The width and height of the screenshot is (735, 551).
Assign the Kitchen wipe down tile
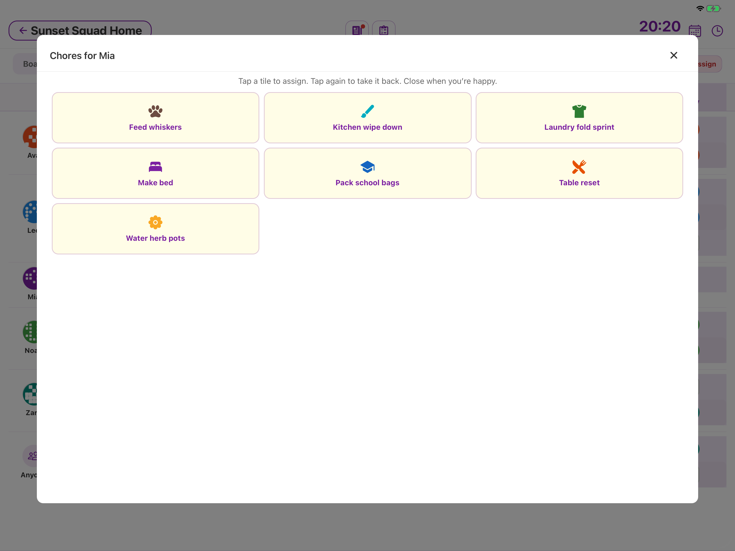coord(367,117)
